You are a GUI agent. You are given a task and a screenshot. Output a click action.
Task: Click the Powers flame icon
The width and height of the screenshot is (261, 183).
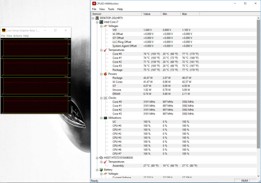(x=105, y=74)
